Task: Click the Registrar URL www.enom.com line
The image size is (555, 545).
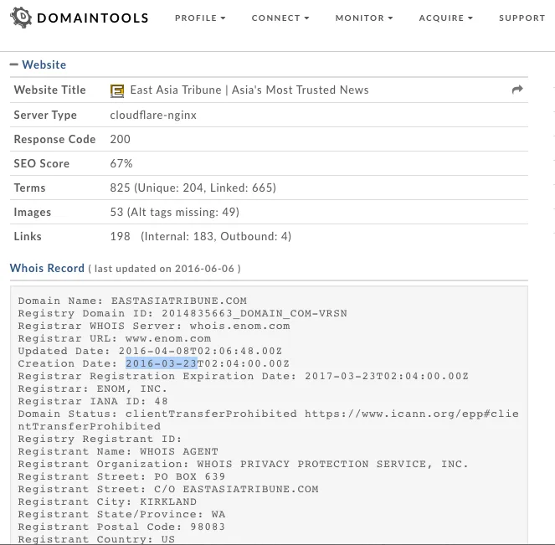Action: [x=115, y=338]
